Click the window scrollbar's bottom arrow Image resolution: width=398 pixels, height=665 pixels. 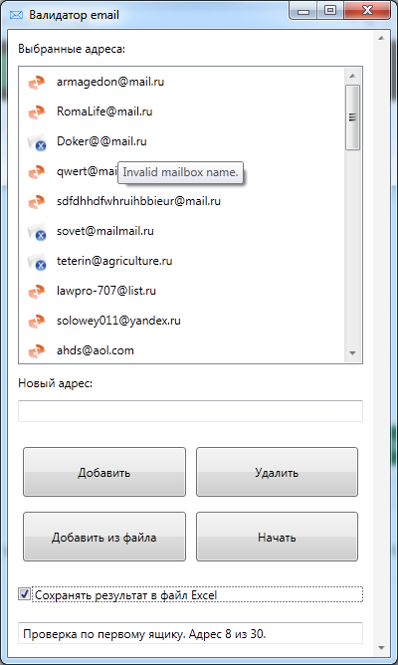(381, 648)
